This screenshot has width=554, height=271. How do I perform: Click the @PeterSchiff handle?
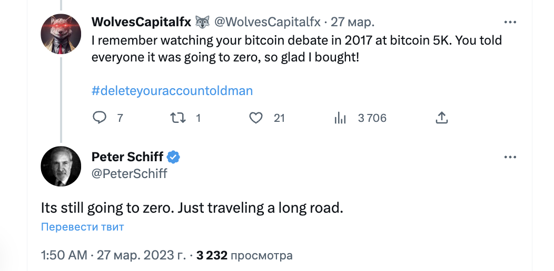(x=130, y=173)
